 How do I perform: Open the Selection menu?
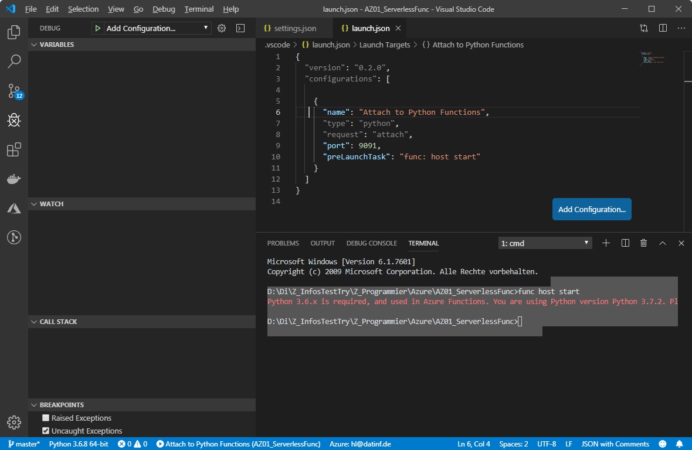pyautogui.click(x=83, y=9)
